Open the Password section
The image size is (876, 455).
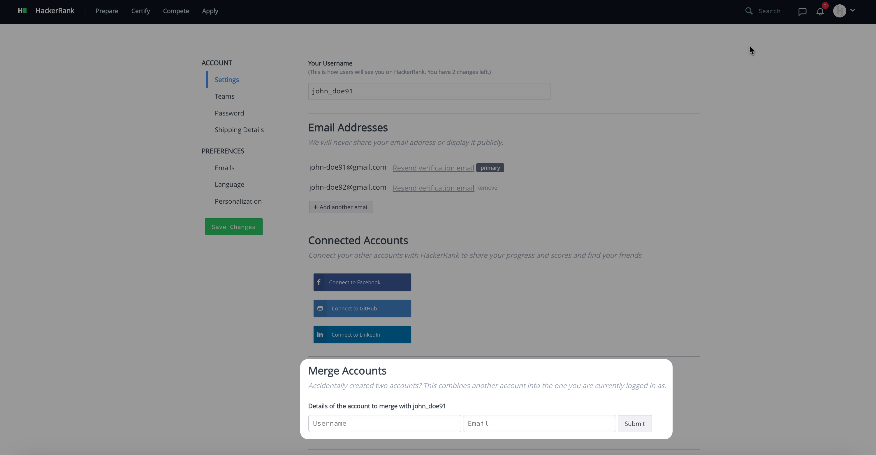coord(229,113)
